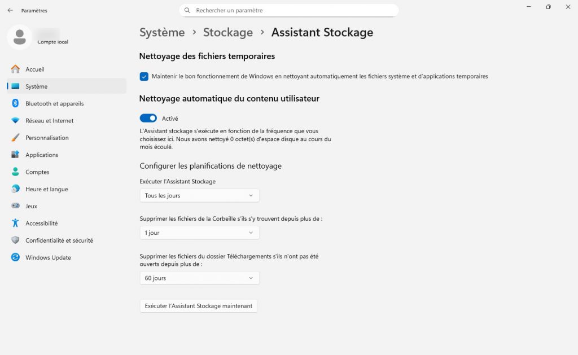Click the Confidentialité et sécurité shield icon
The width and height of the screenshot is (578, 355).
(15, 240)
